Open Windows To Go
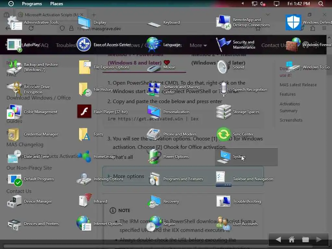Image resolution: width=332 pixels, height=249 pixels. point(308,67)
